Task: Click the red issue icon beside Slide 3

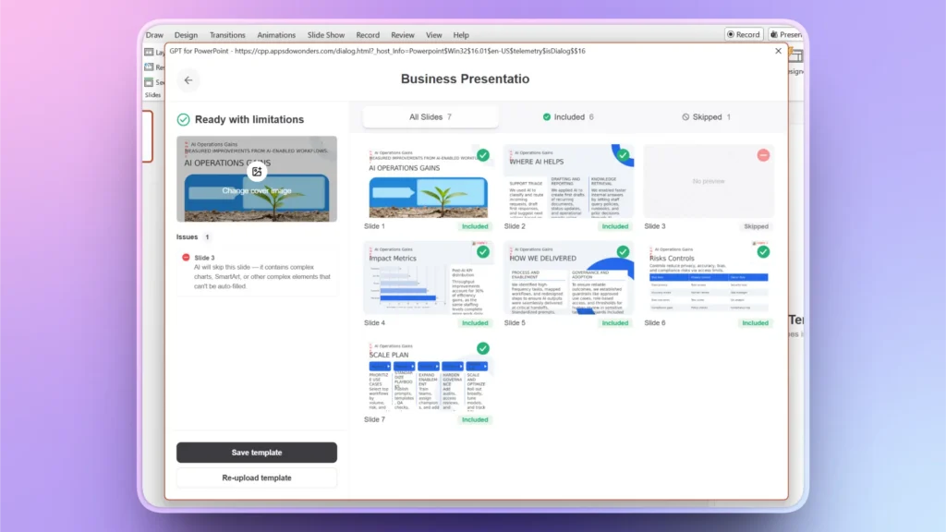Action: [x=186, y=258]
